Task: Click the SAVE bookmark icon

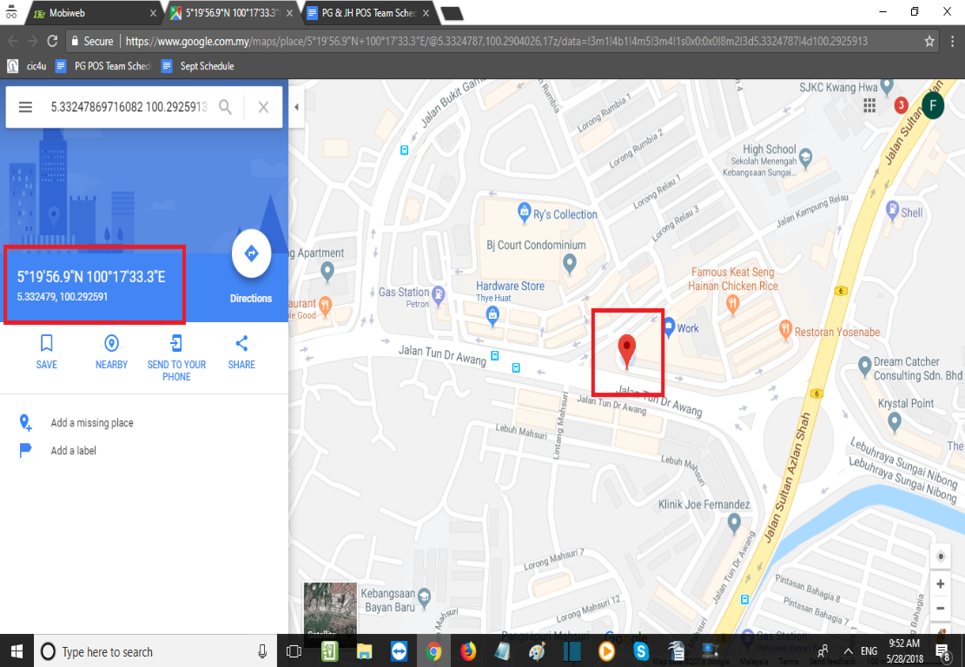Action: pyautogui.click(x=46, y=343)
